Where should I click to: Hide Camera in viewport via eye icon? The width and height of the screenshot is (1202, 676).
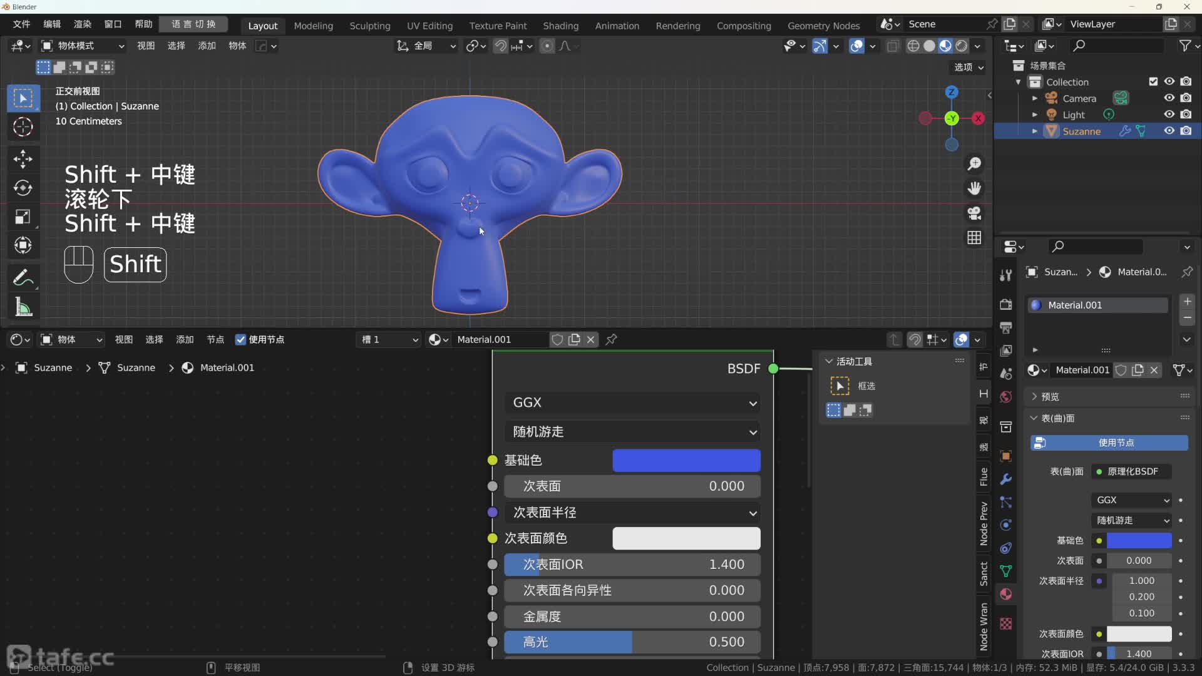coord(1169,98)
